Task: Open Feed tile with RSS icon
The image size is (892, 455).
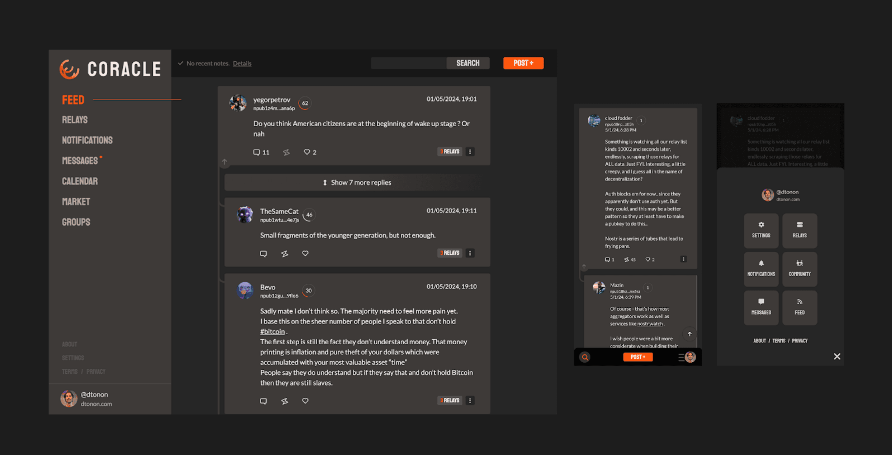Action: click(800, 308)
